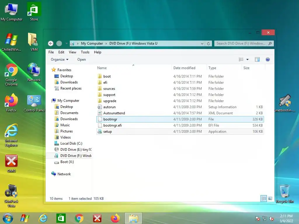
Task: Select the setup application file
Action: coord(180,132)
